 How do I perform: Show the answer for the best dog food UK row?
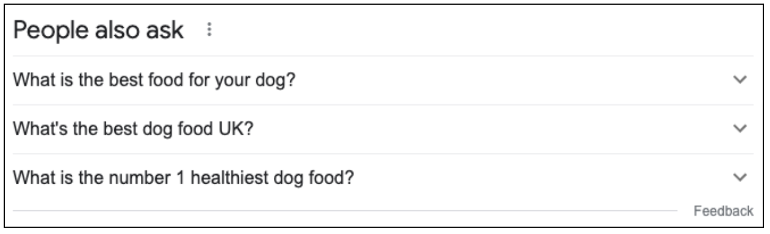point(383,129)
